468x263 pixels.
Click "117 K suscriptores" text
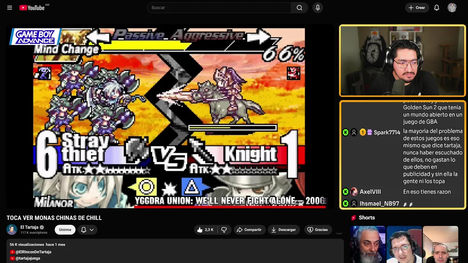34,233
